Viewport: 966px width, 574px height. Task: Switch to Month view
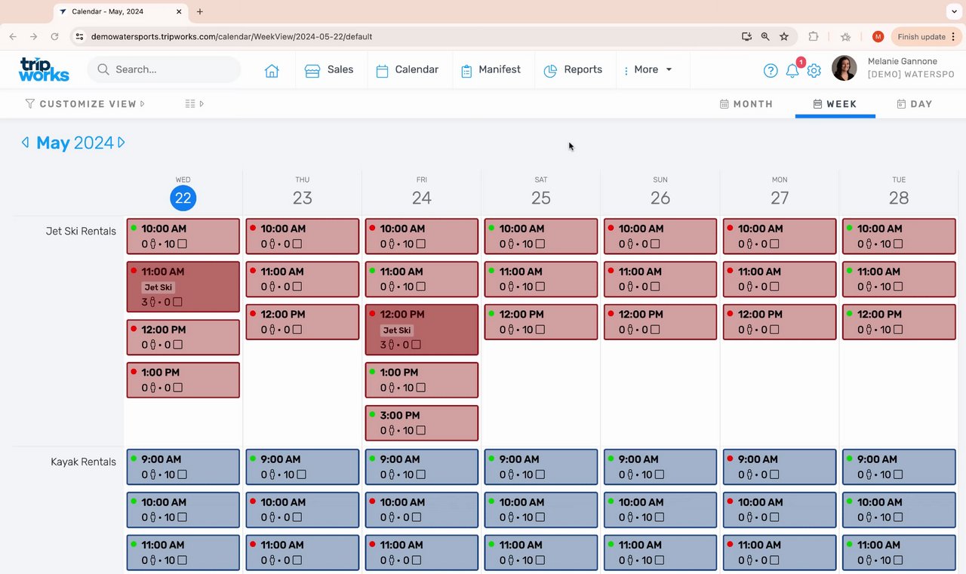click(x=746, y=104)
